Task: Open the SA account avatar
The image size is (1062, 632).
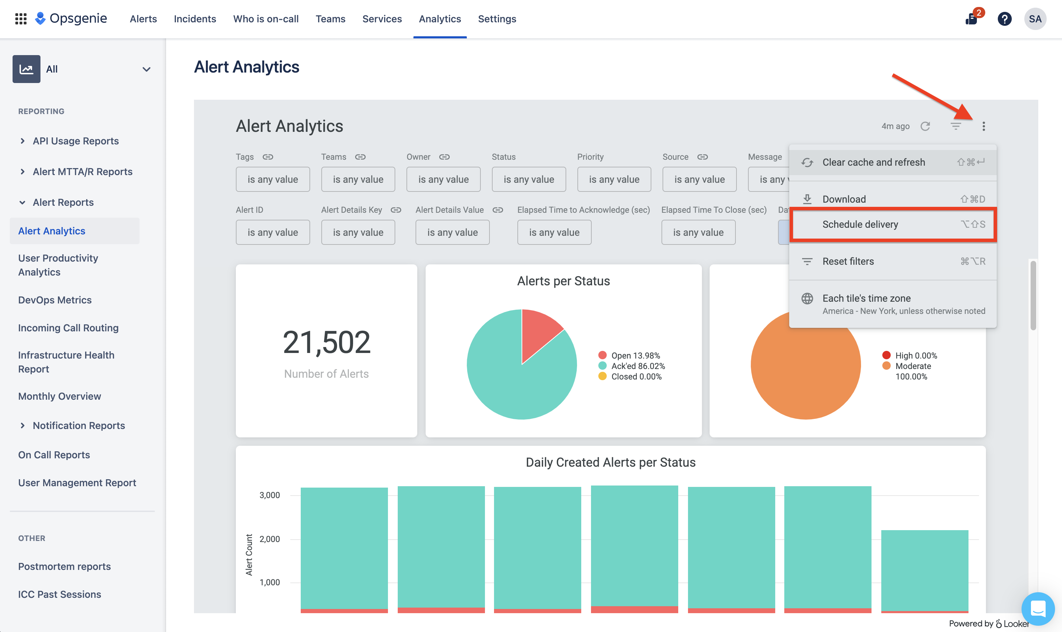Action: click(x=1035, y=19)
